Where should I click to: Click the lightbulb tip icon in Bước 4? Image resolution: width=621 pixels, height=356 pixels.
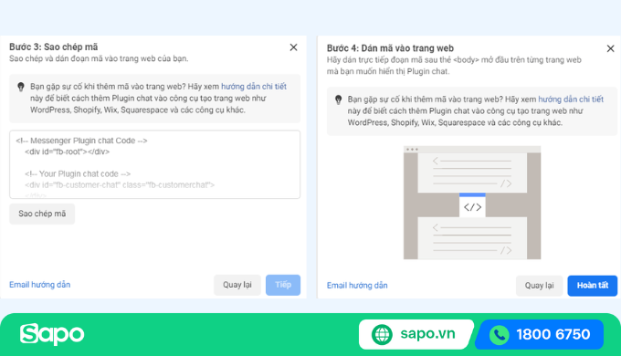pyautogui.click(x=338, y=99)
